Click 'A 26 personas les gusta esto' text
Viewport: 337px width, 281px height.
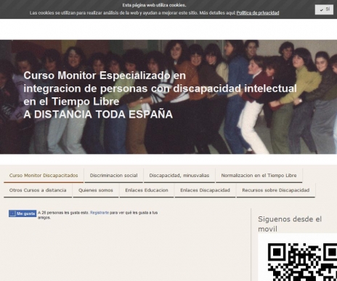coord(63,213)
